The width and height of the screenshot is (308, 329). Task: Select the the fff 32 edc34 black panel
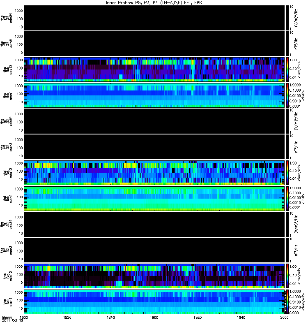point(154,225)
